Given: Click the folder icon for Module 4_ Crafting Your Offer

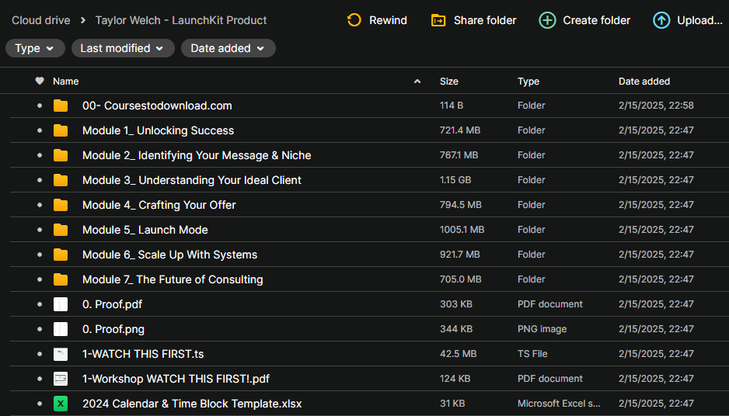Looking at the screenshot, I should pos(61,205).
